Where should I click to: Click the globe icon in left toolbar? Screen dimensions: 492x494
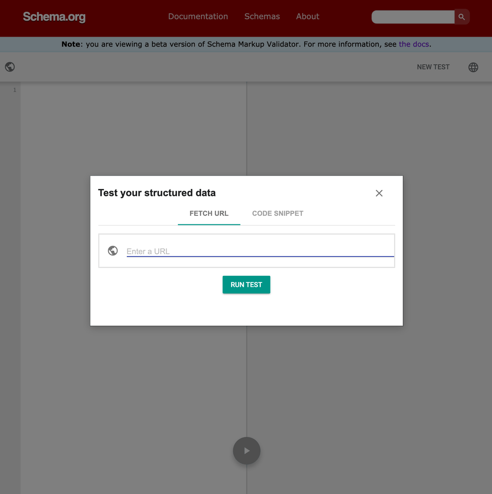click(x=10, y=67)
